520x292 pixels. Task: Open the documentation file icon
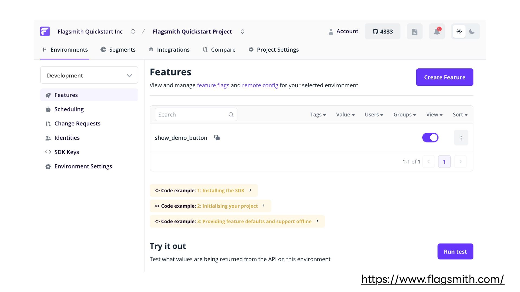click(415, 32)
